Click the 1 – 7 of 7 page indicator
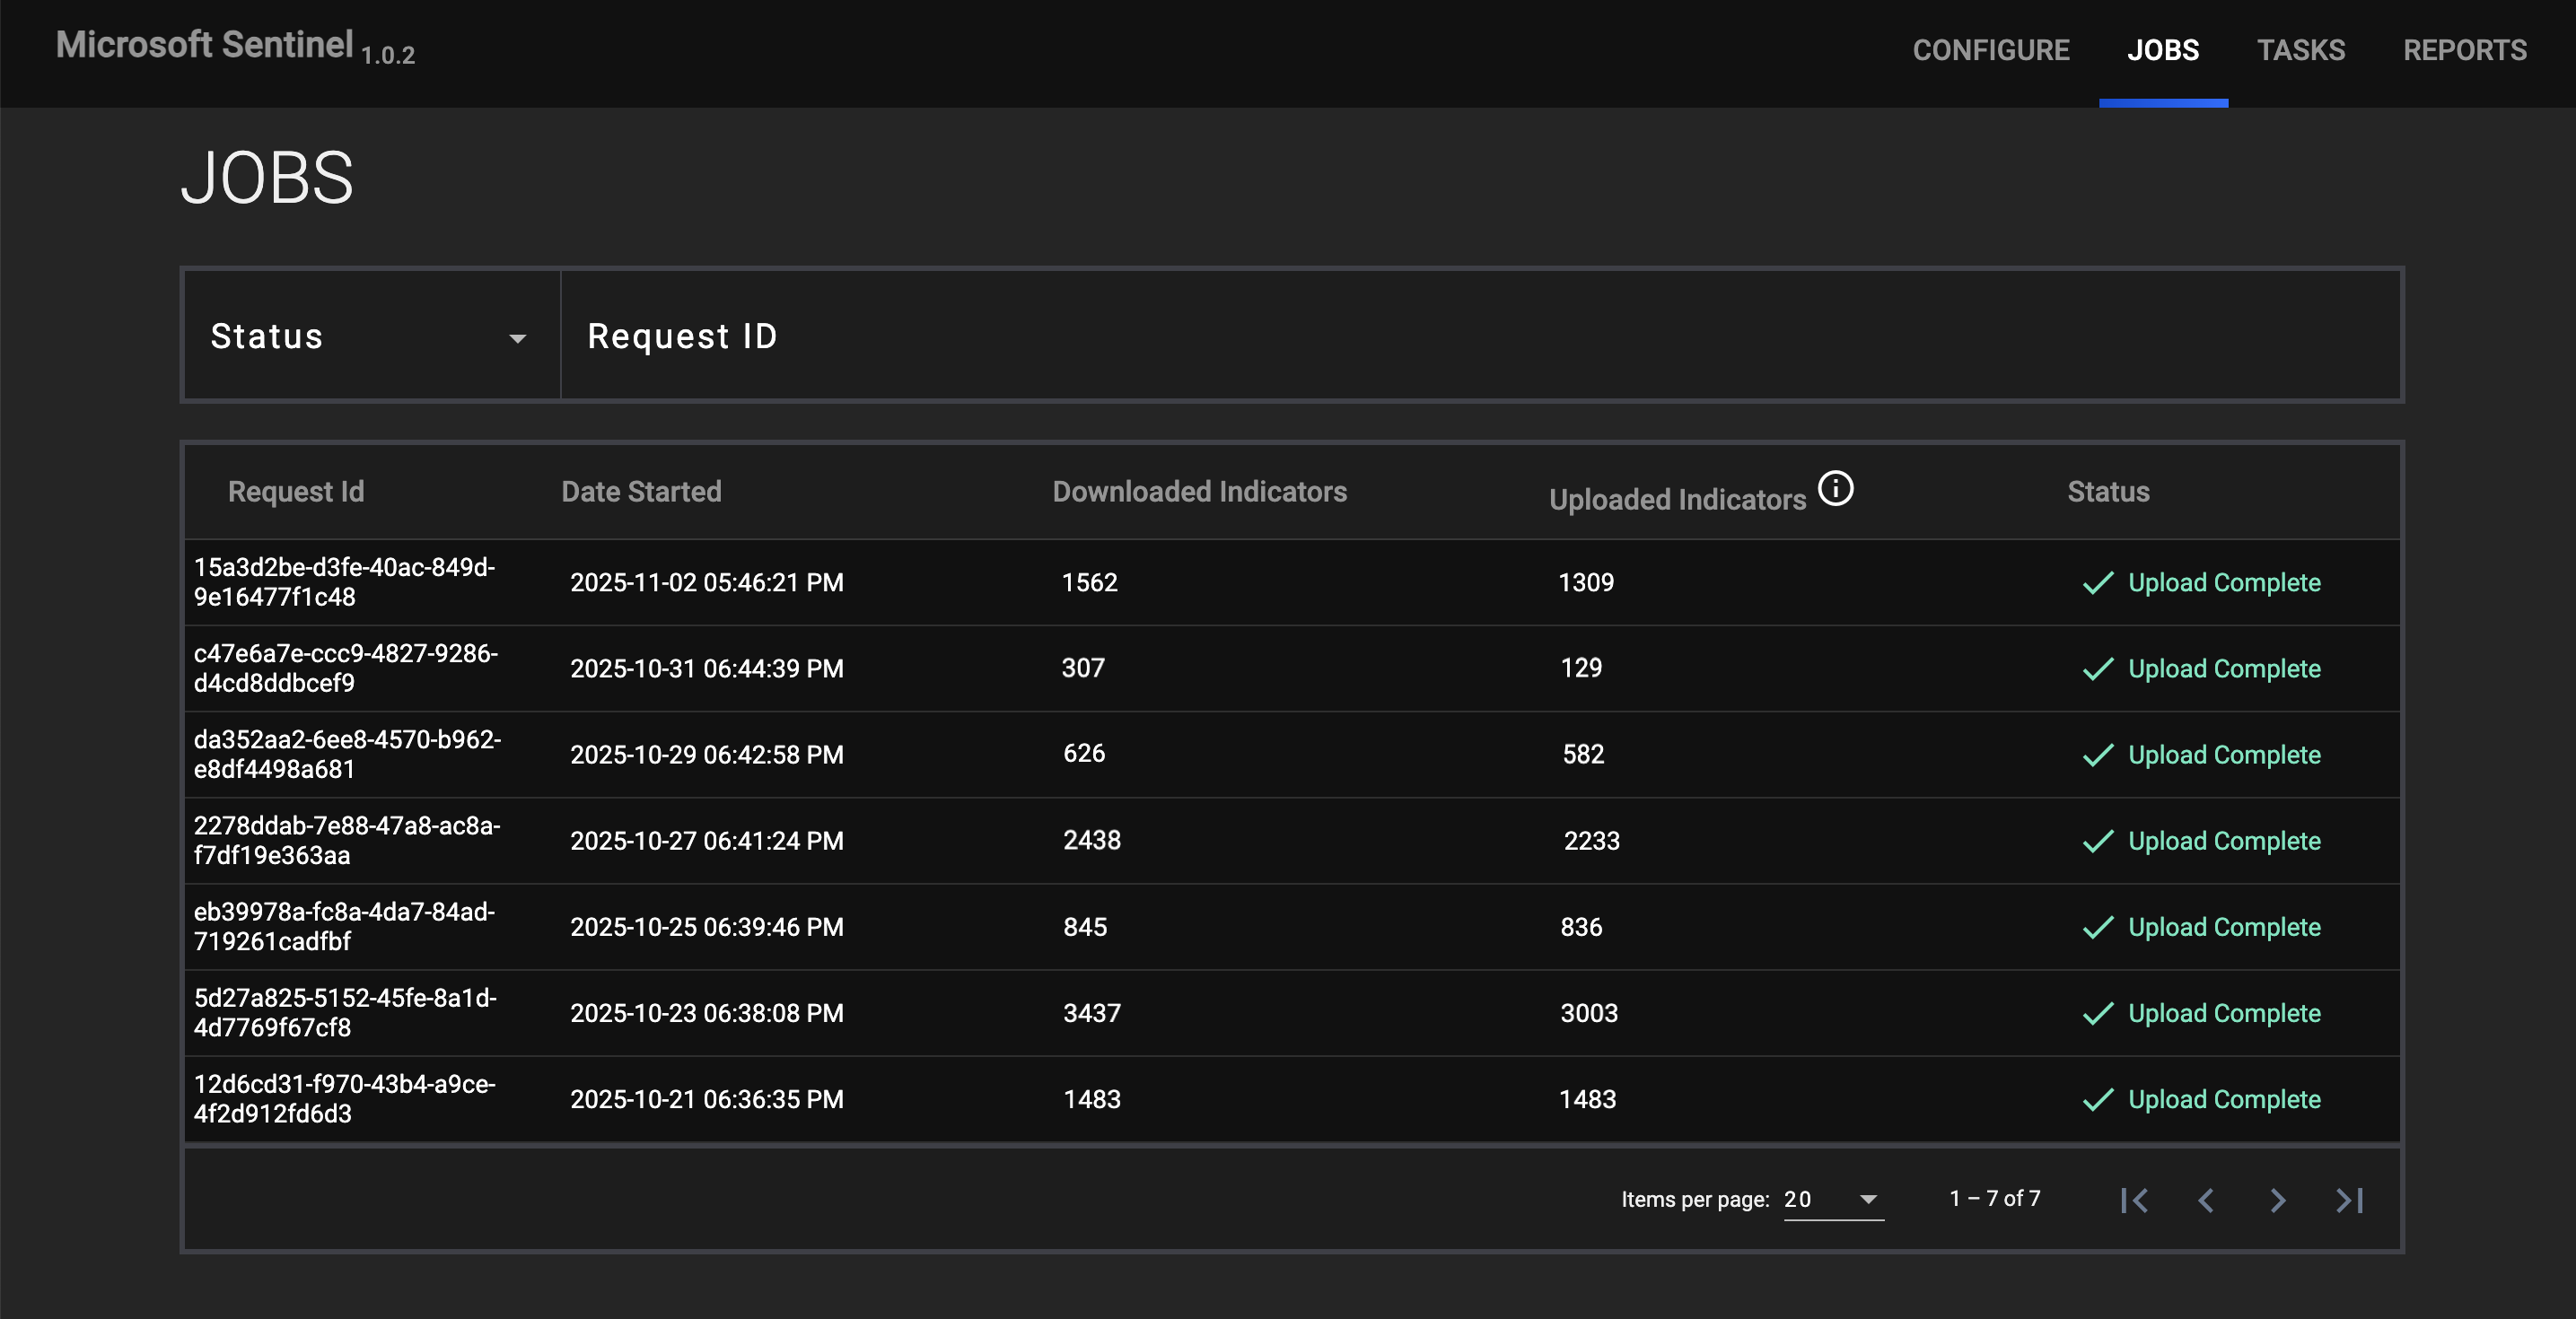2576x1319 pixels. coord(1995,1198)
